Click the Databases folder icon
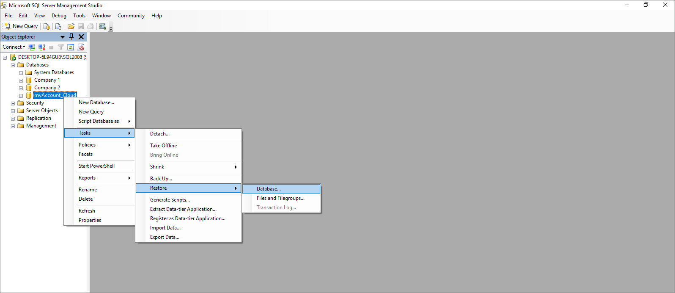Viewport: 675px width, 293px height. (x=20, y=65)
